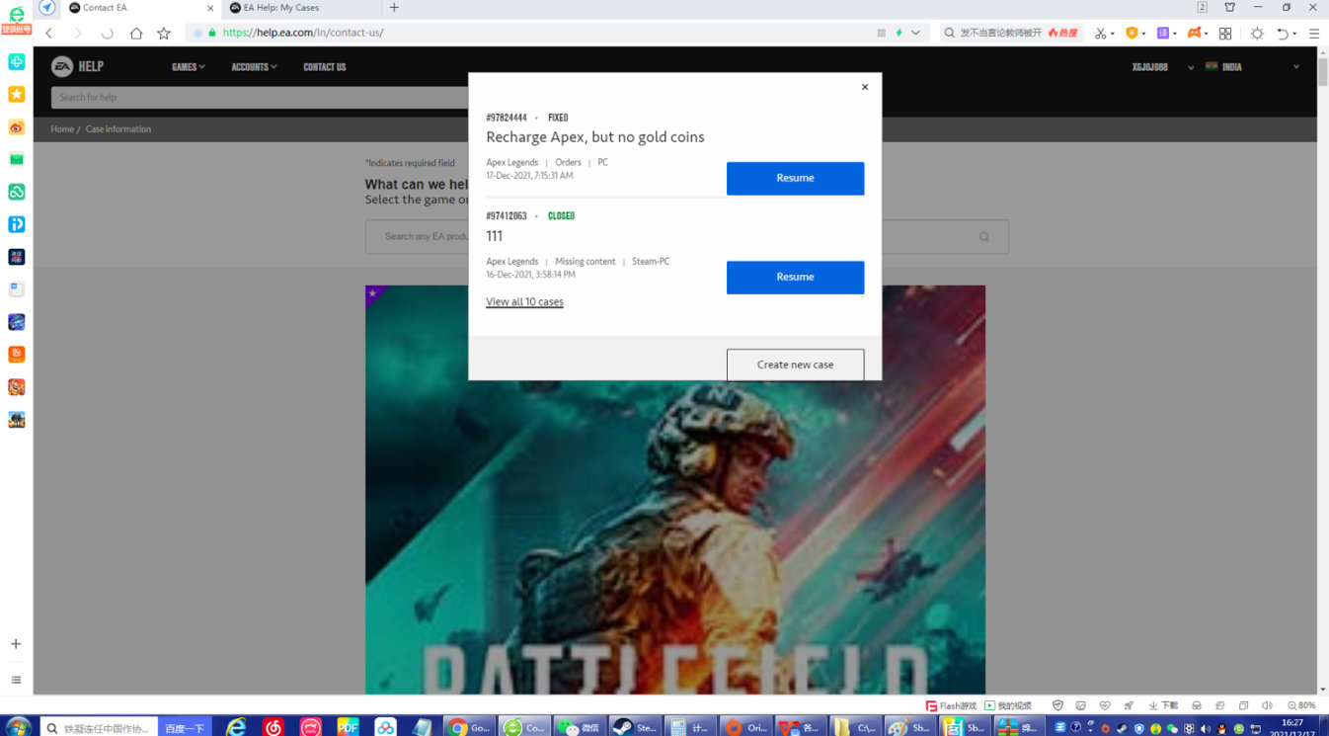The image size is (1329, 736).
Task: Expand the address bar dropdown arrow
Action: click(915, 33)
